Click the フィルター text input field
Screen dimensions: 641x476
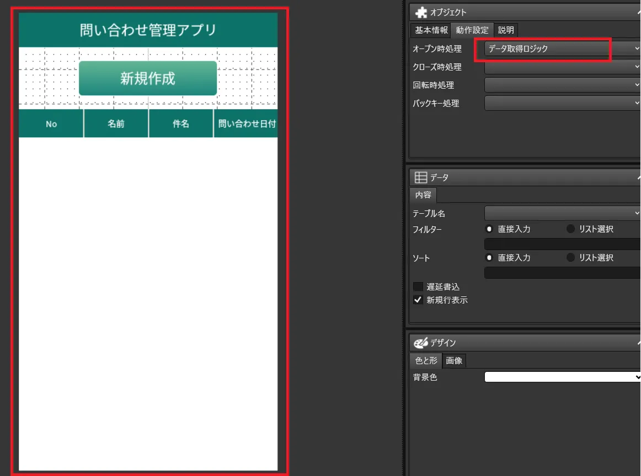pyautogui.click(x=562, y=244)
